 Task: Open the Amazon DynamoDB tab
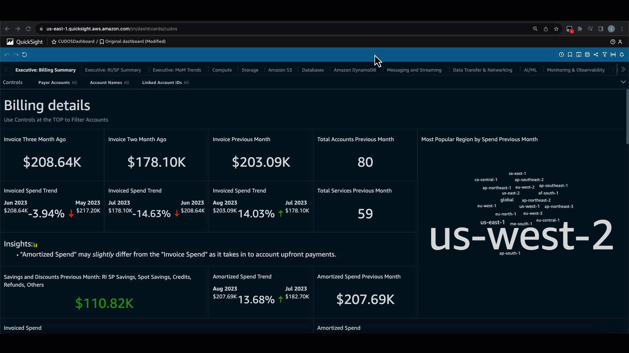355,70
